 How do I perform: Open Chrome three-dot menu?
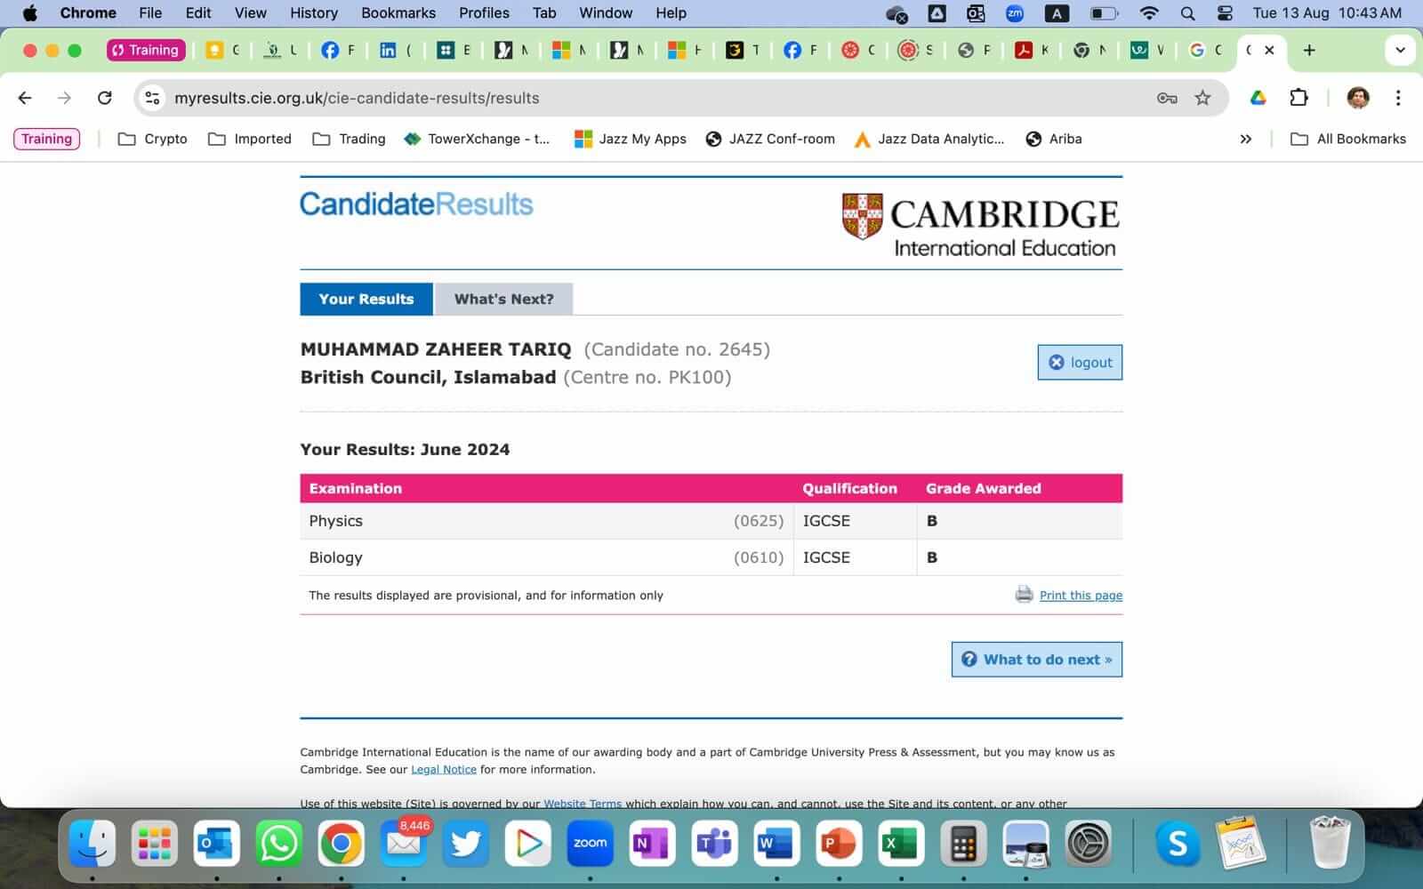[x=1398, y=98]
